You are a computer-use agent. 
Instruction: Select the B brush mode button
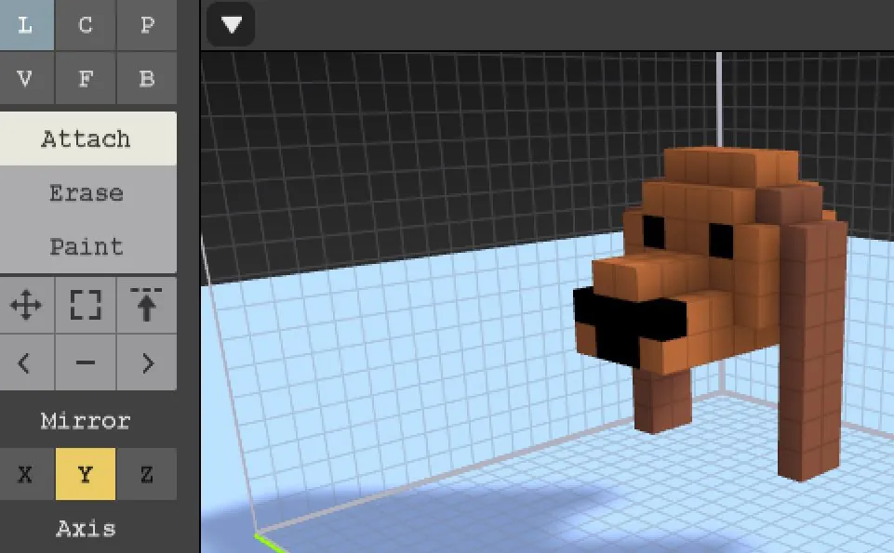click(147, 78)
